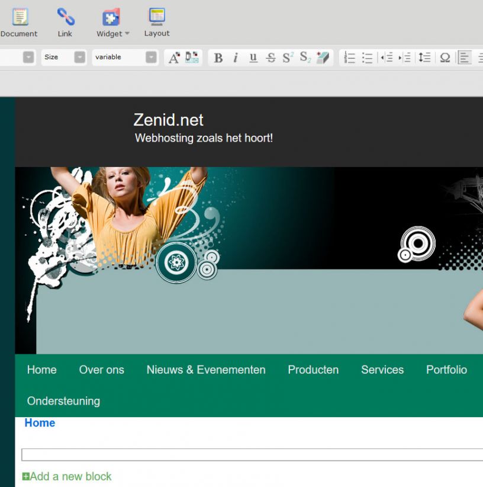Open the Producten menu item
The height and width of the screenshot is (487, 483).
[313, 370]
